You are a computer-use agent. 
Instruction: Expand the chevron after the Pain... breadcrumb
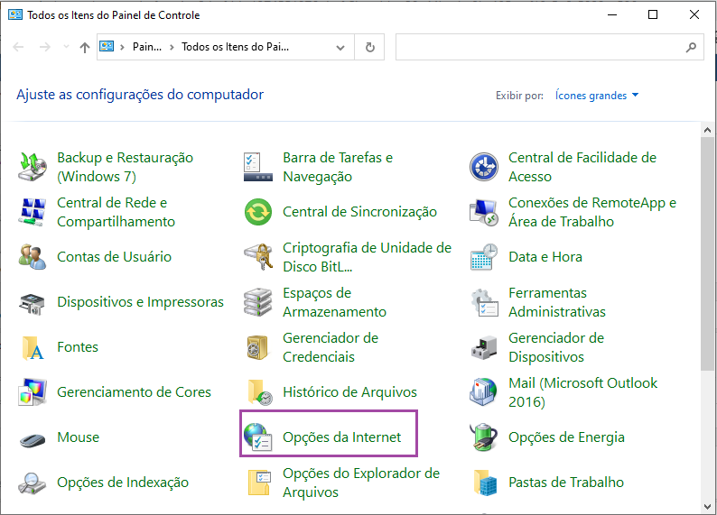click(171, 48)
